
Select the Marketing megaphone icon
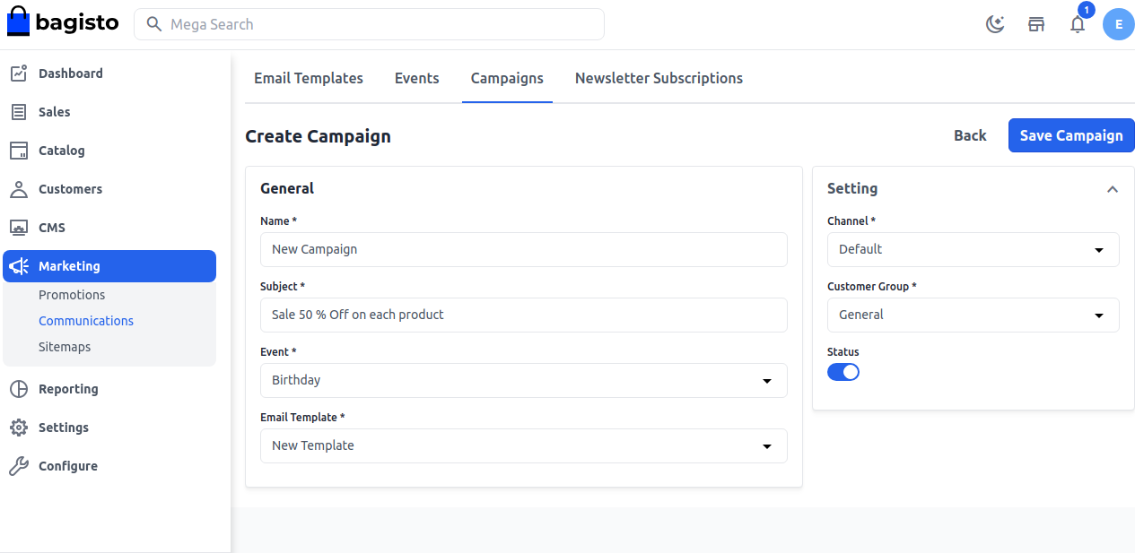pos(18,265)
